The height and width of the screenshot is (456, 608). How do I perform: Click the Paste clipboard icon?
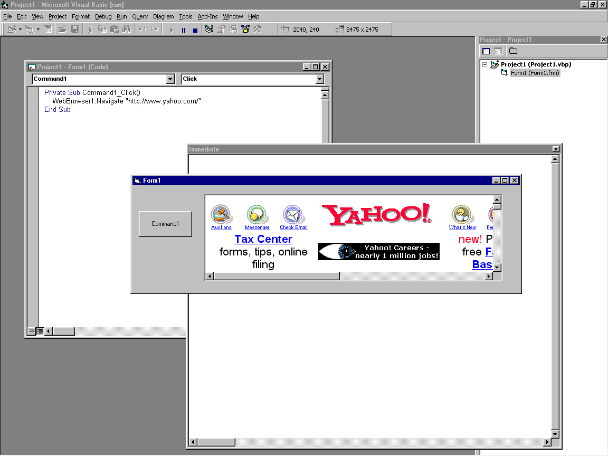click(x=115, y=30)
